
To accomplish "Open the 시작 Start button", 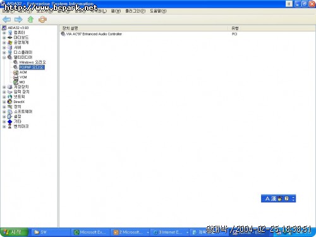I will coord(14,232).
